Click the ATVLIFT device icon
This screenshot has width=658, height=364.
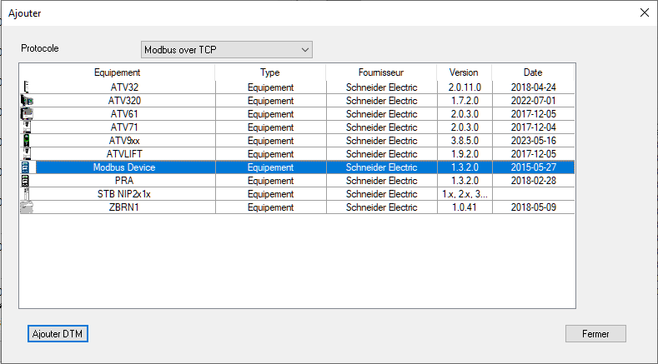26,153
